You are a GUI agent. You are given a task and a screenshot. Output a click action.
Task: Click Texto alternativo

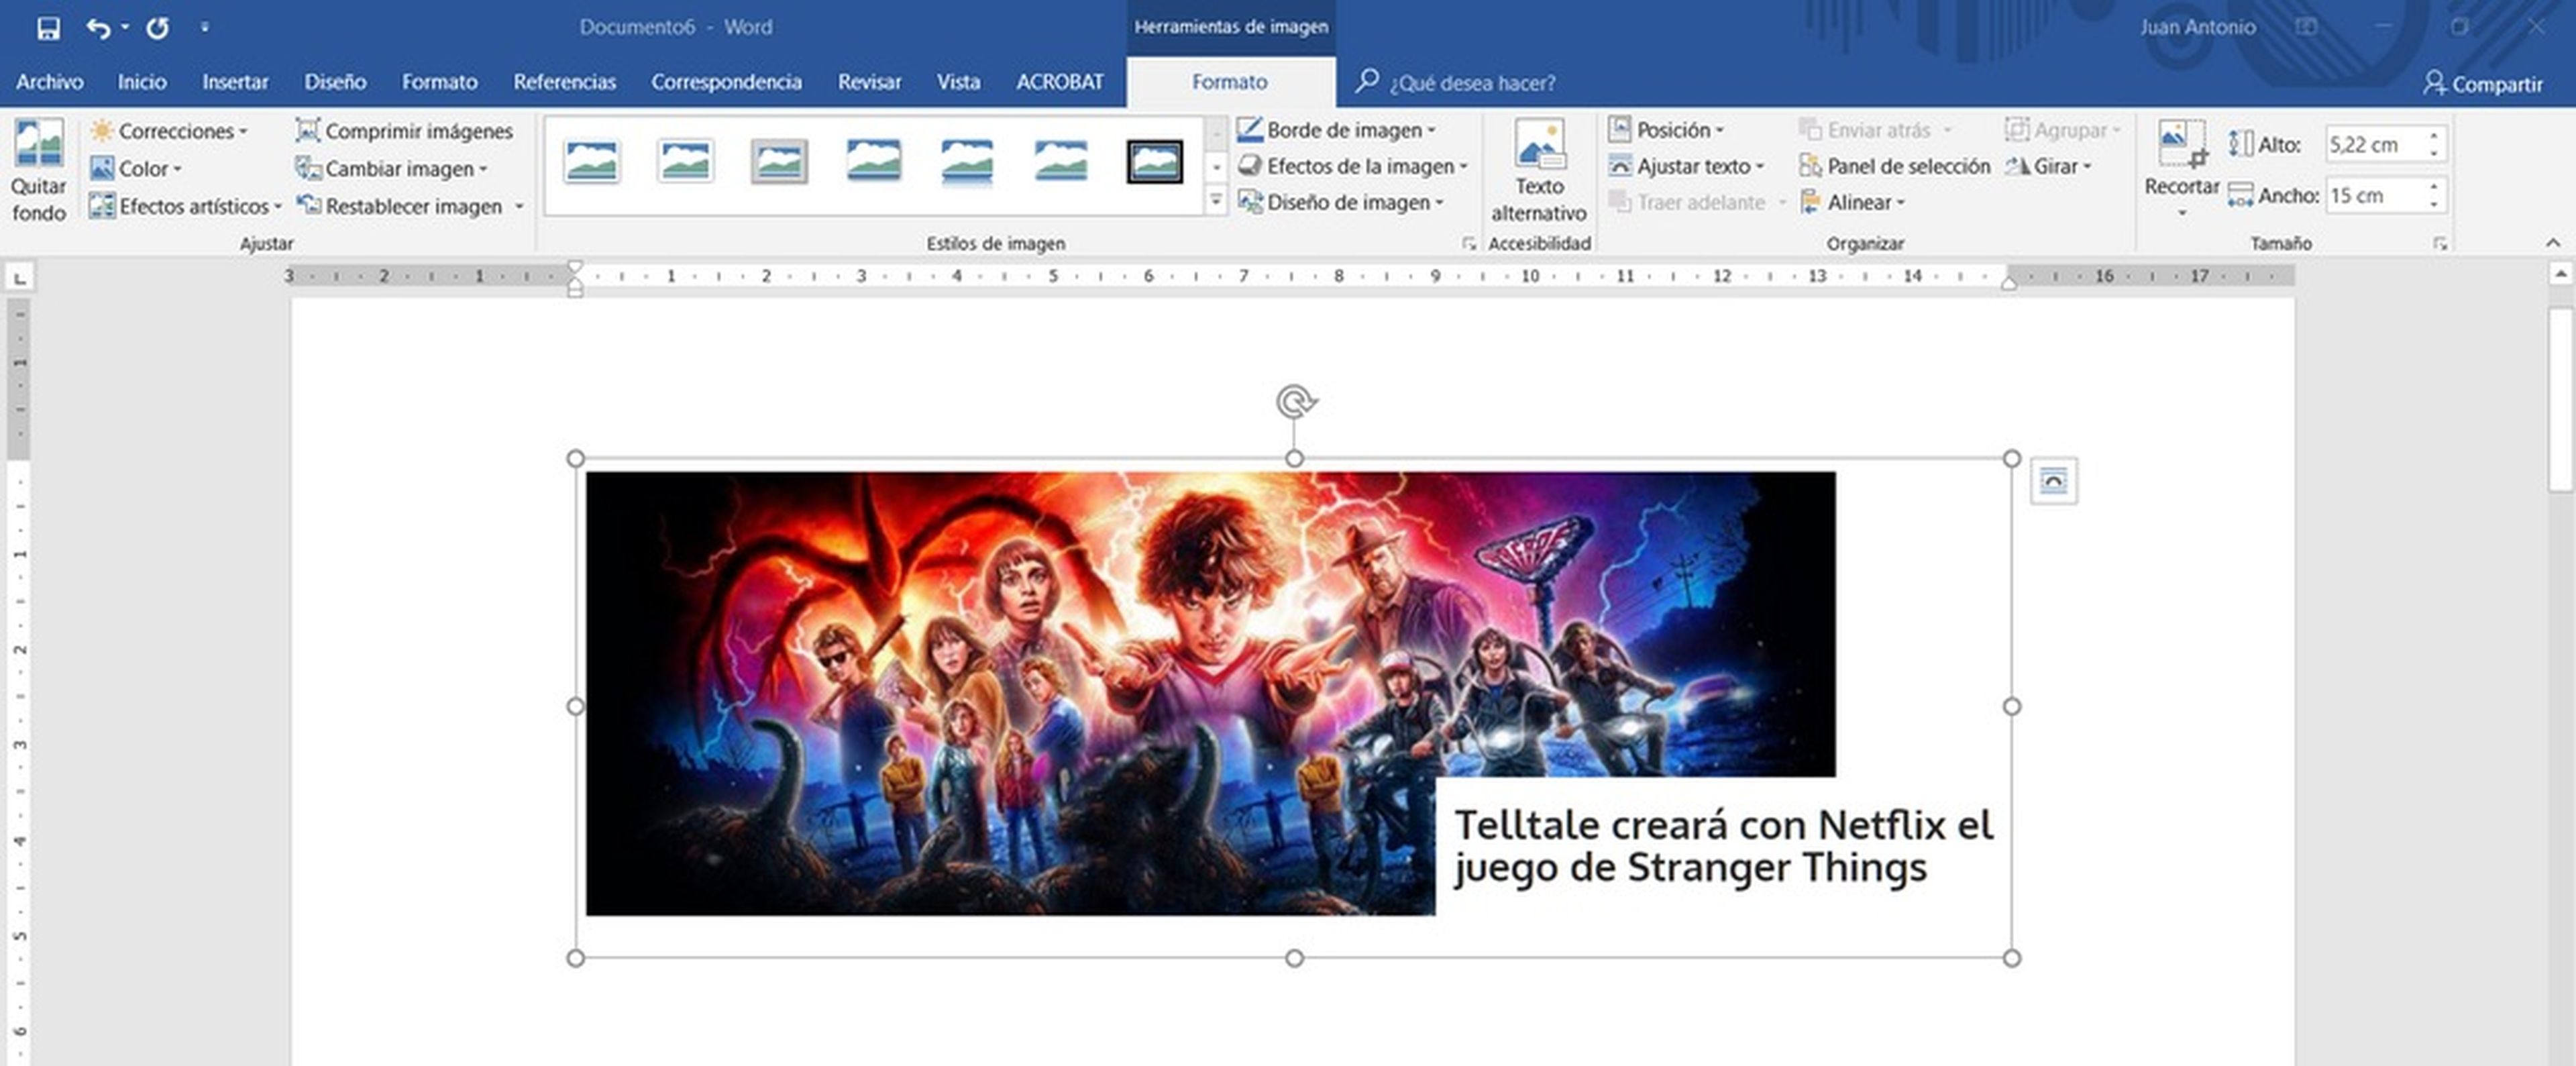pos(1538,171)
